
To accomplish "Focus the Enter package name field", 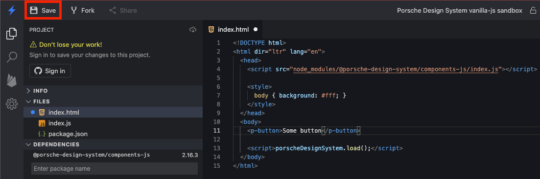I will click(115, 169).
